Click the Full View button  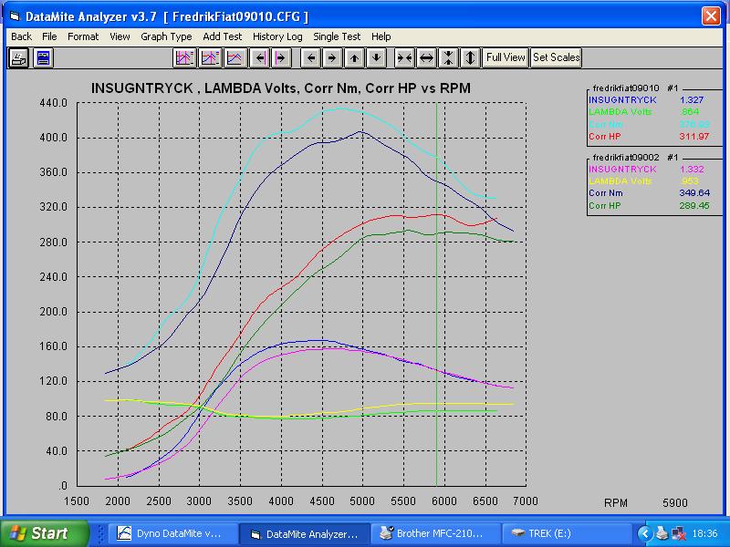(x=506, y=57)
